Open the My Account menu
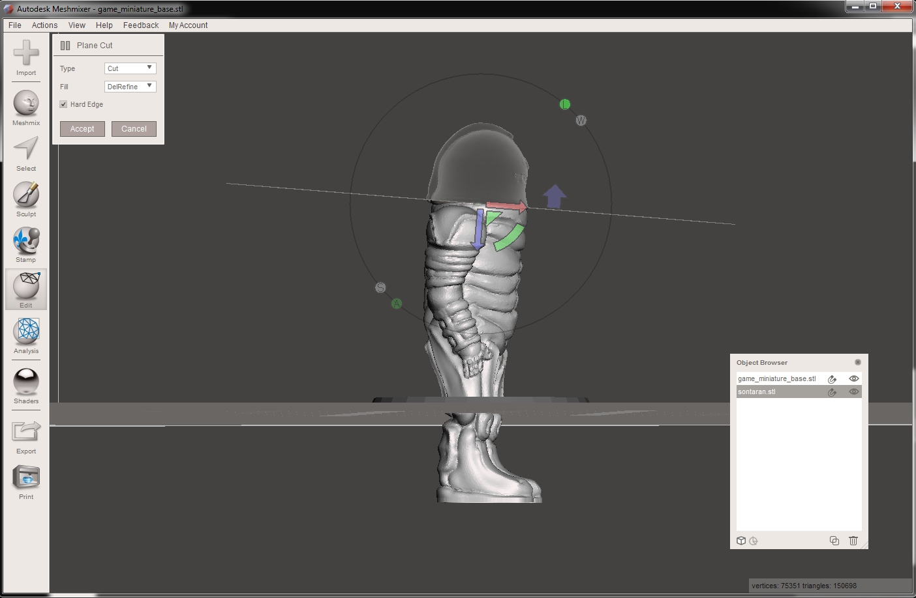916x598 pixels. pyautogui.click(x=188, y=25)
